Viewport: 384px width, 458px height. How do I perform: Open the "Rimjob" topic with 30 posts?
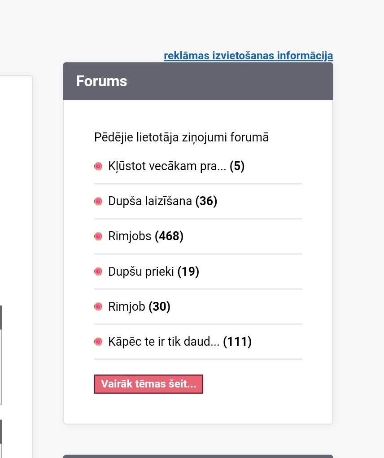(127, 307)
